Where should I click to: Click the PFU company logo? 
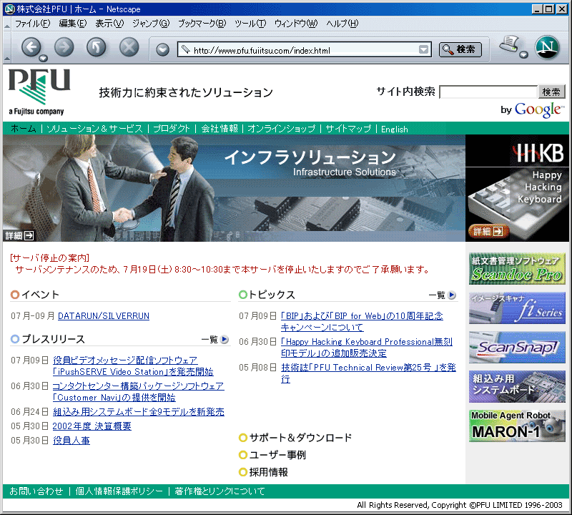(x=39, y=92)
